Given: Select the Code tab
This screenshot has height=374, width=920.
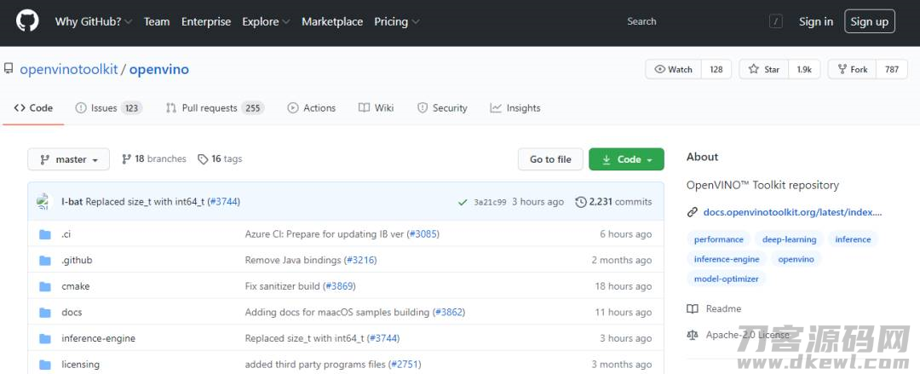Looking at the screenshot, I should (x=33, y=108).
